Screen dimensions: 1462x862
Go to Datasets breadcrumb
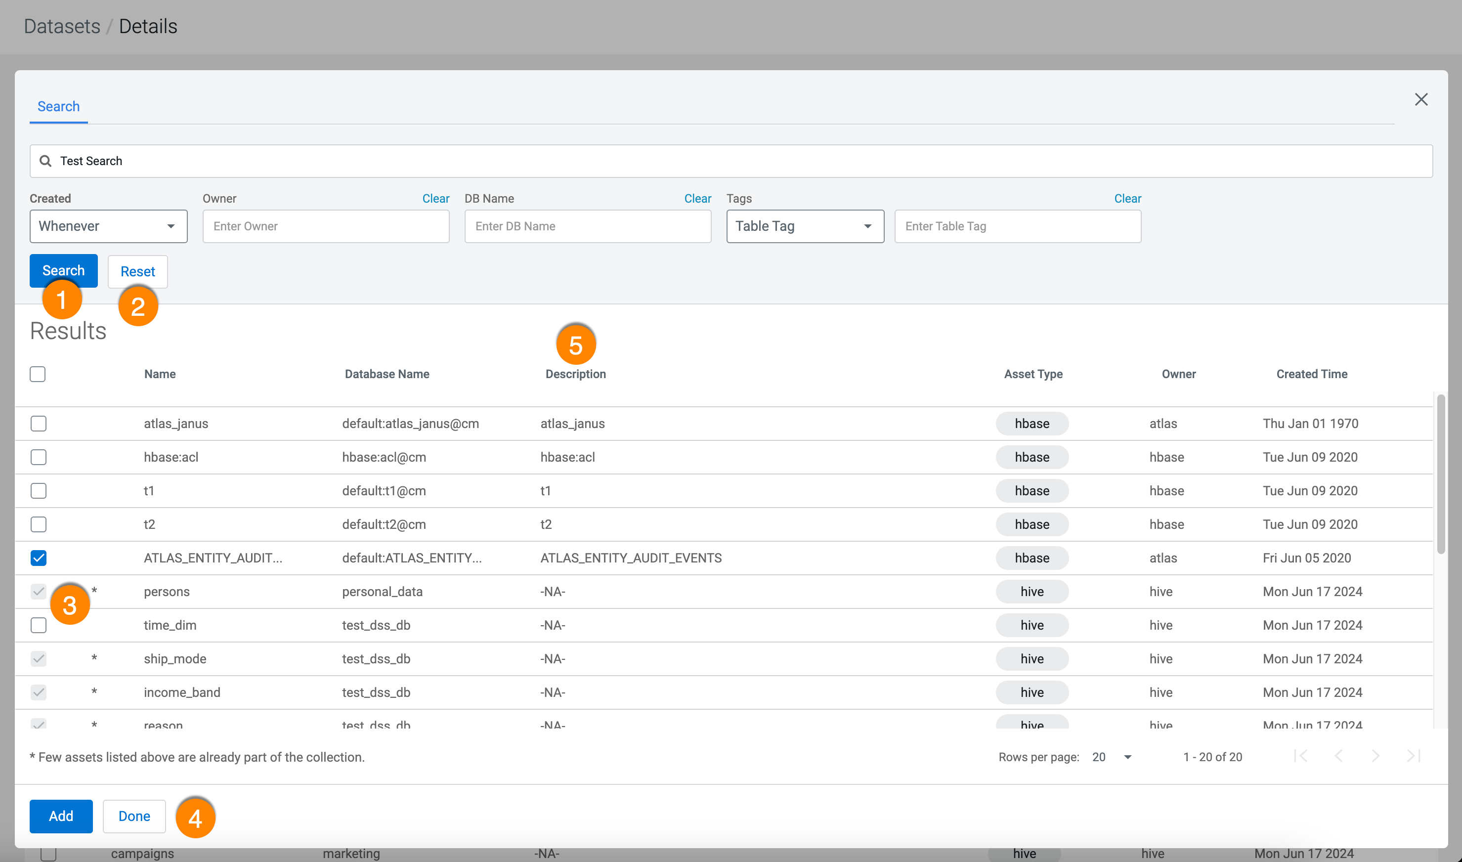[x=62, y=26]
